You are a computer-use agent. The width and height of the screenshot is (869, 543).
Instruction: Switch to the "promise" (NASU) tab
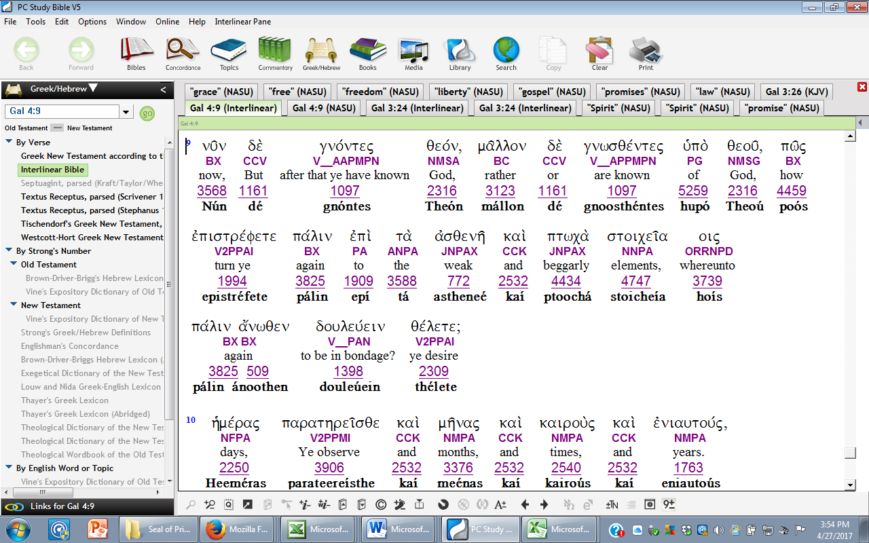click(x=781, y=108)
